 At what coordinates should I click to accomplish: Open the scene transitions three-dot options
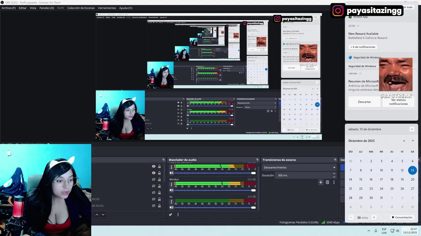pyautogui.click(x=334, y=182)
